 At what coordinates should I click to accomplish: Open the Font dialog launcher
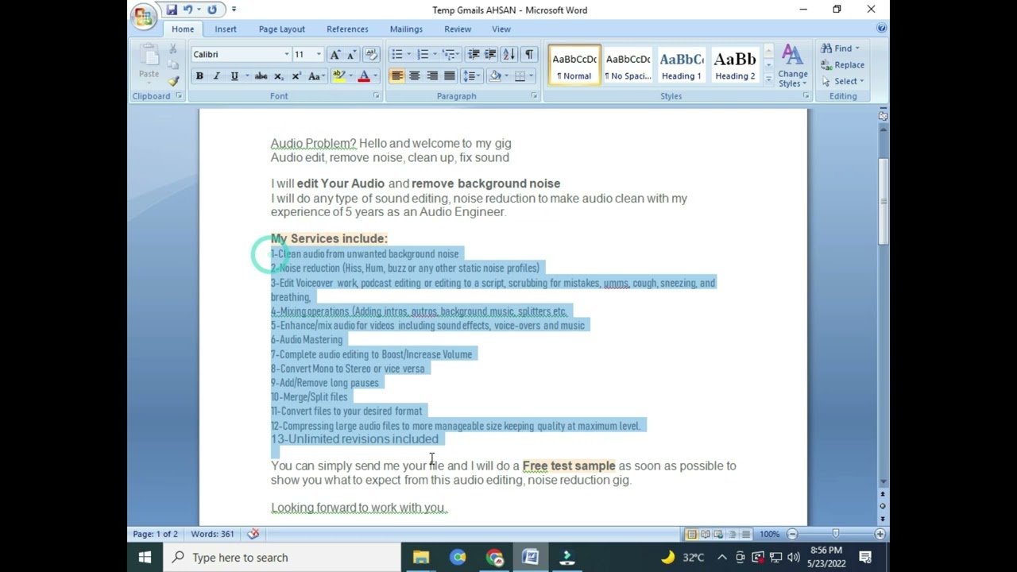tap(377, 96)
